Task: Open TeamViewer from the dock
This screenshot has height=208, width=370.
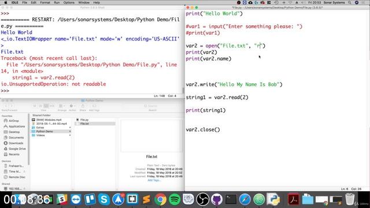Action: pyautogui.click(x=76, y=199)
